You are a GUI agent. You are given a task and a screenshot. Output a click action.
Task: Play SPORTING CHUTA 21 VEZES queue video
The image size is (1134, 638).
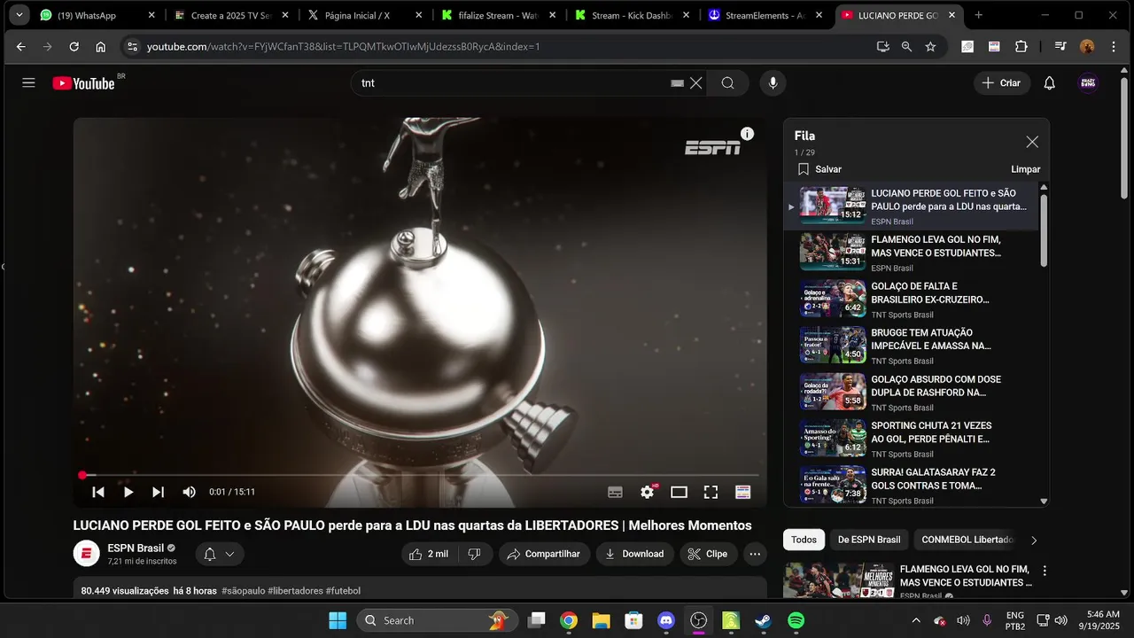tap(913, 438)
